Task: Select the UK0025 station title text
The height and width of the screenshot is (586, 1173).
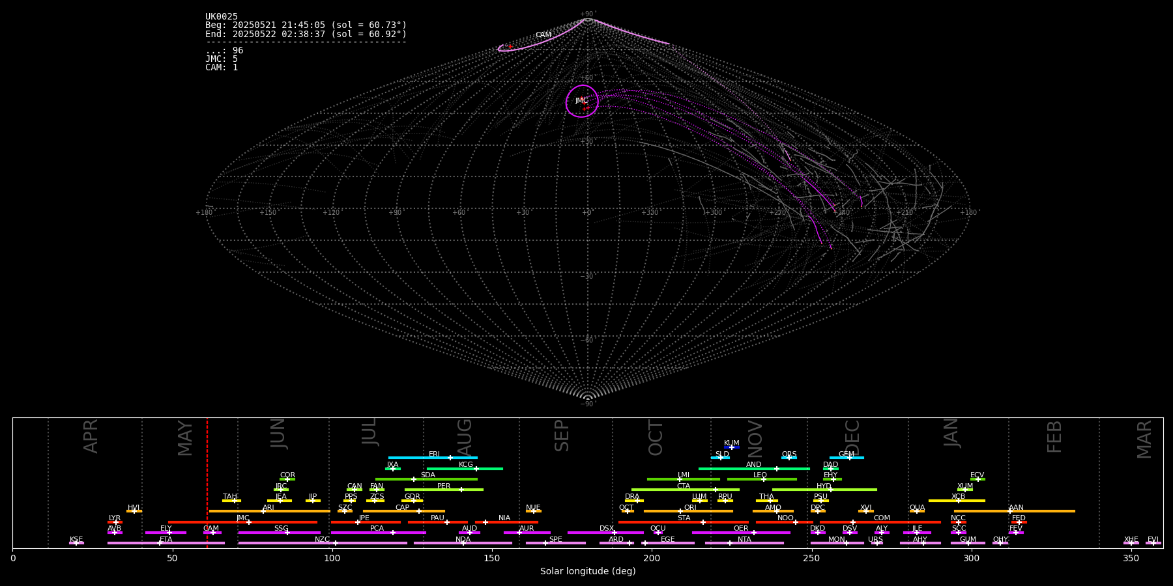Action: [222, 17]
